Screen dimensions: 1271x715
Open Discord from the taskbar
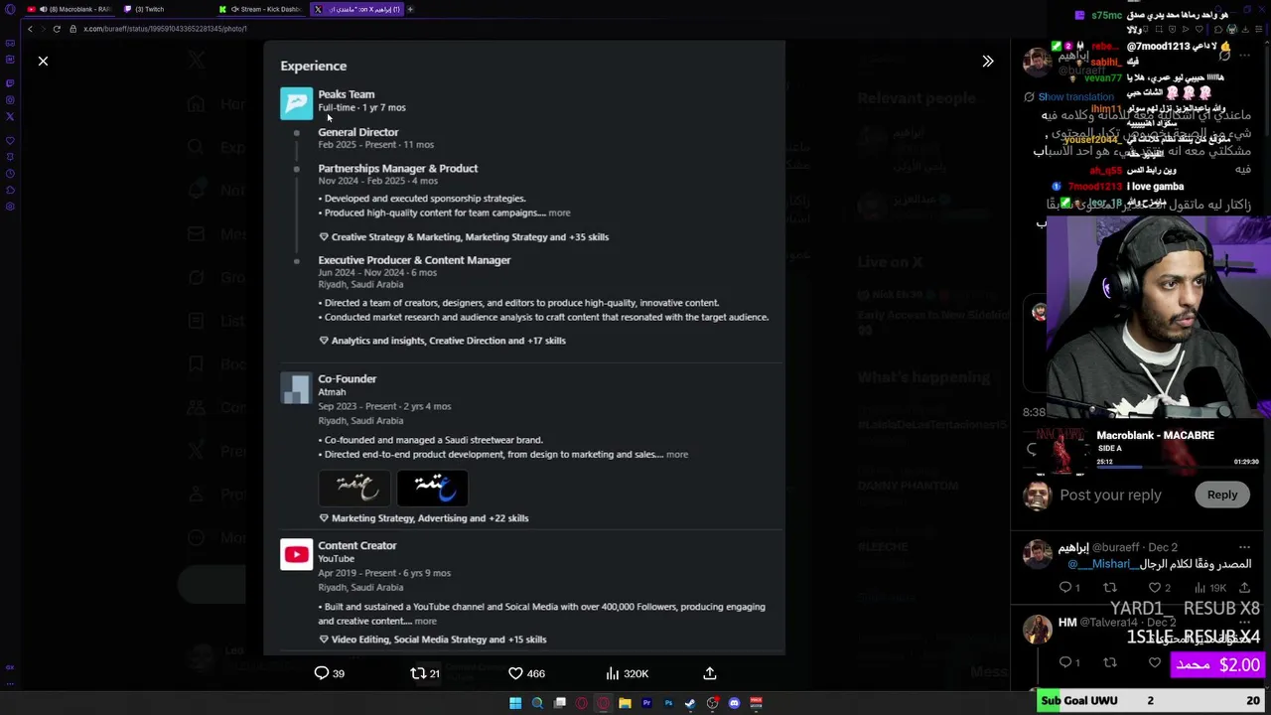point(734,703)
